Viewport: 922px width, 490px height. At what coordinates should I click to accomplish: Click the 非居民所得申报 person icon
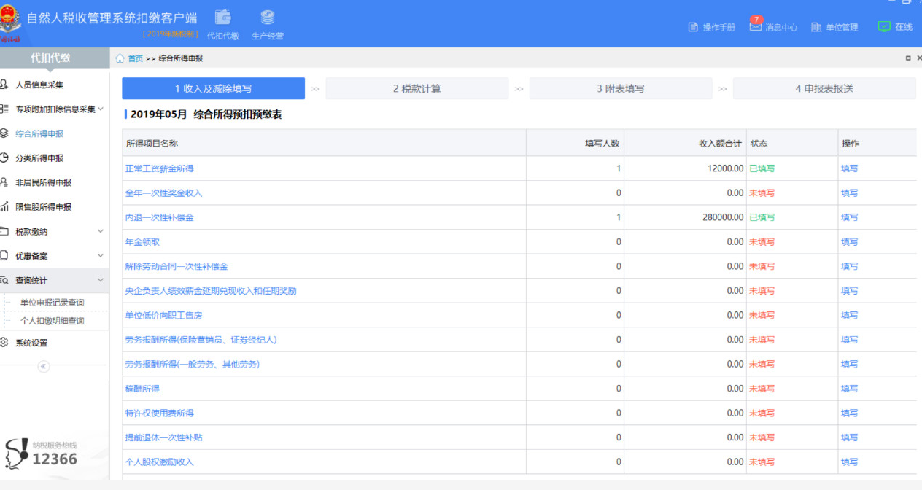4,182
